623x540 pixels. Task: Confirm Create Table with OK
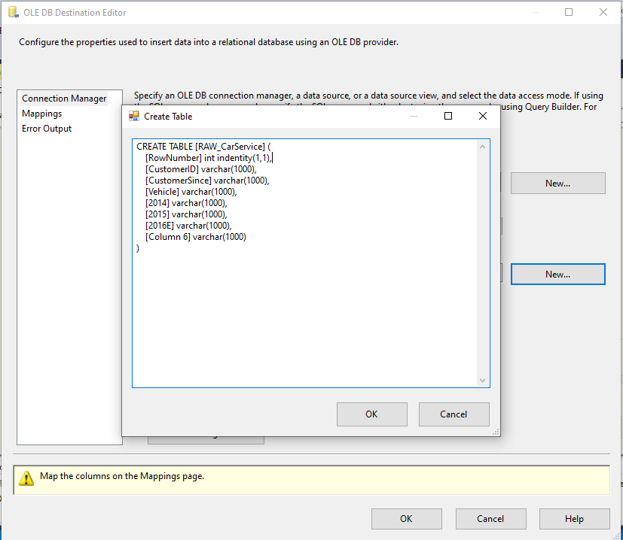tap(372, 414)
